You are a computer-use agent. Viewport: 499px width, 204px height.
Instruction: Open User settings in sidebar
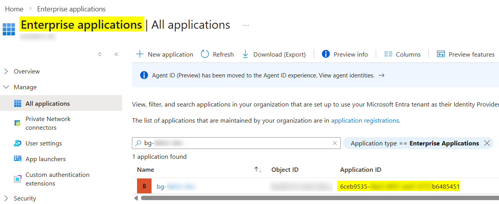[44, 143]
